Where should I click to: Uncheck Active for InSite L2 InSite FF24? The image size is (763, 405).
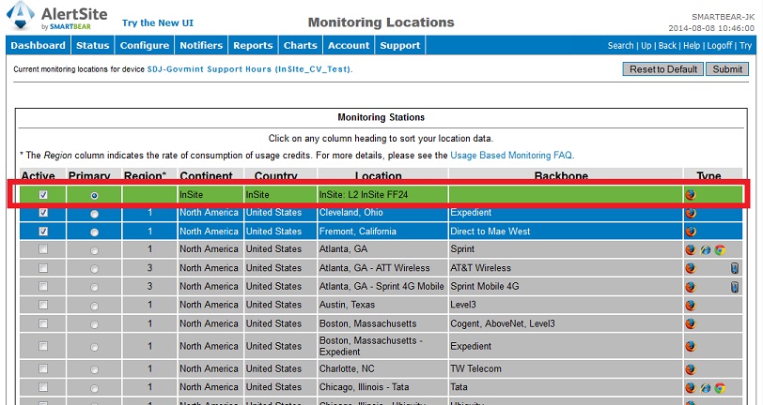43,195
